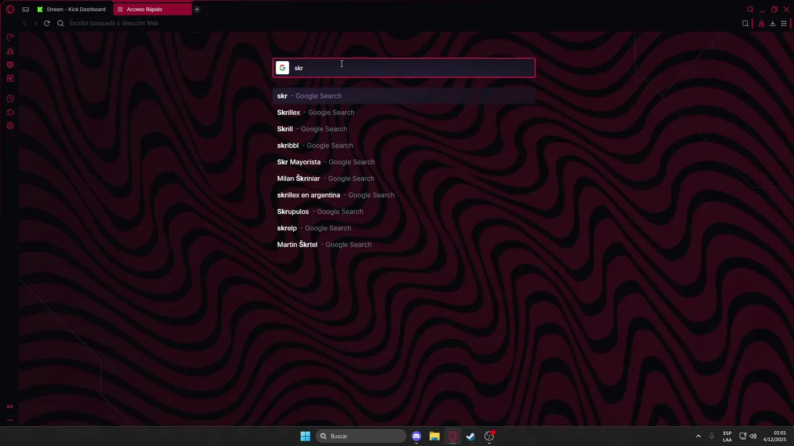
Task: Select the 'Skrill' suggestion
Action: pyautogui.click(x=404, y=129)
